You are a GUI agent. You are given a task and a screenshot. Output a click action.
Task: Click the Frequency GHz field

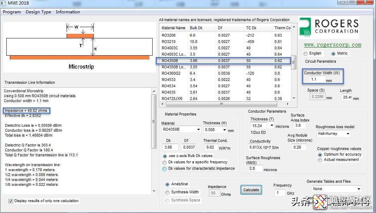(x=279, y=193)
